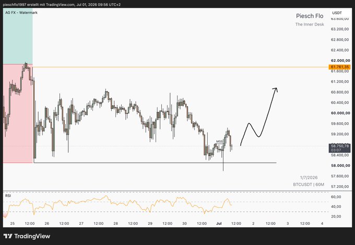Click the 62.400,00 price axis label
The image size is (355, 245).
(340, 50)
